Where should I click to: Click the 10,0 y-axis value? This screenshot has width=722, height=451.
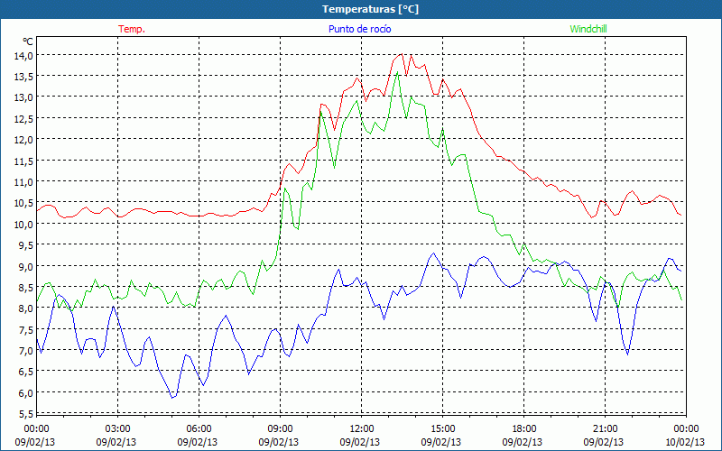(x=23, y=224)
